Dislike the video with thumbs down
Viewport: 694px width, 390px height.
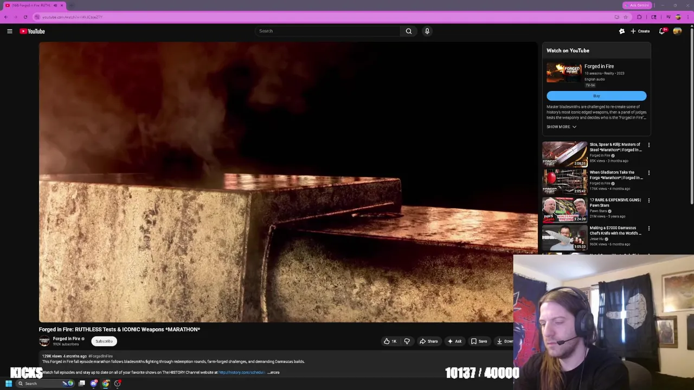(x=407, y=341)
